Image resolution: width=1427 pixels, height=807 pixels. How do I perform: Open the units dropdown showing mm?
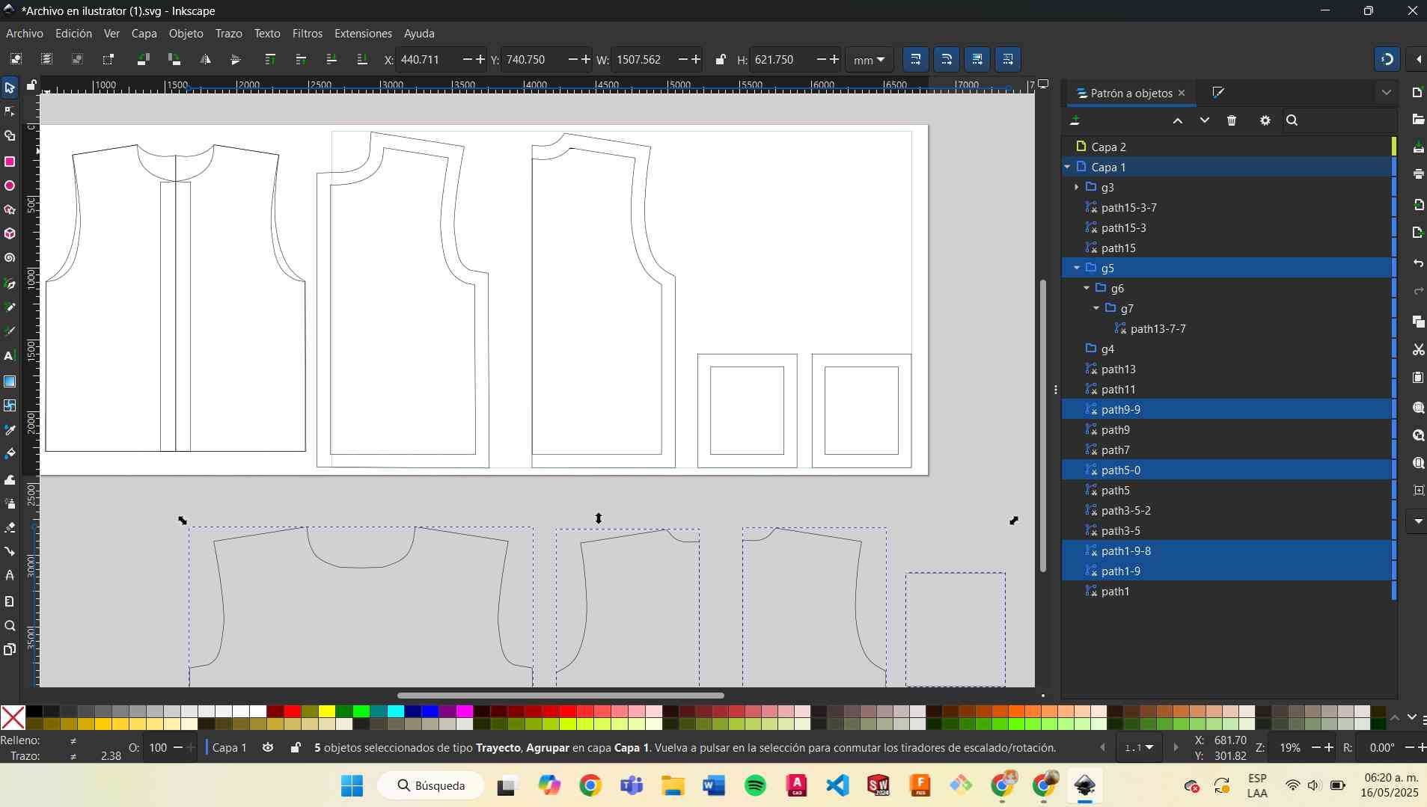[869, 60]
